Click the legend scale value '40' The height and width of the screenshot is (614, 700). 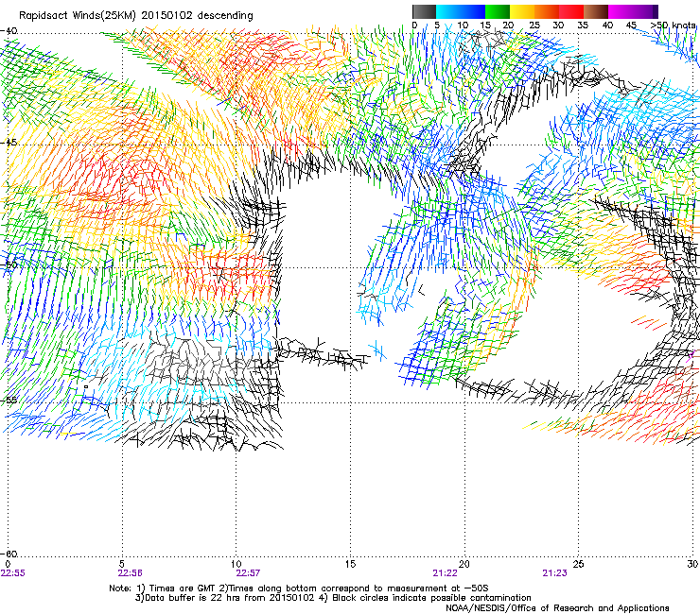[607, 26]
